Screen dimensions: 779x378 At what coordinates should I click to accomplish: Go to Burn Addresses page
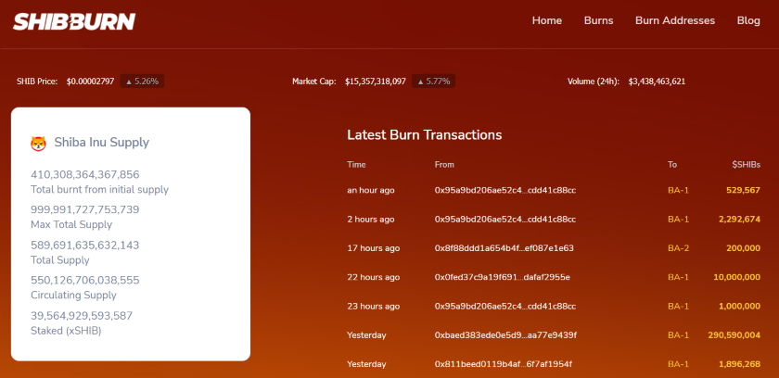tap(675, 20)
